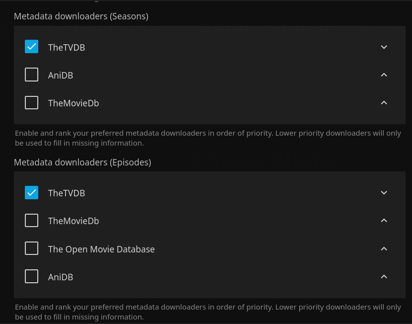This screenshot has height=324, width=412.
Task: Enable AniDB for Episodes metadata
Action: pos(32,277)
